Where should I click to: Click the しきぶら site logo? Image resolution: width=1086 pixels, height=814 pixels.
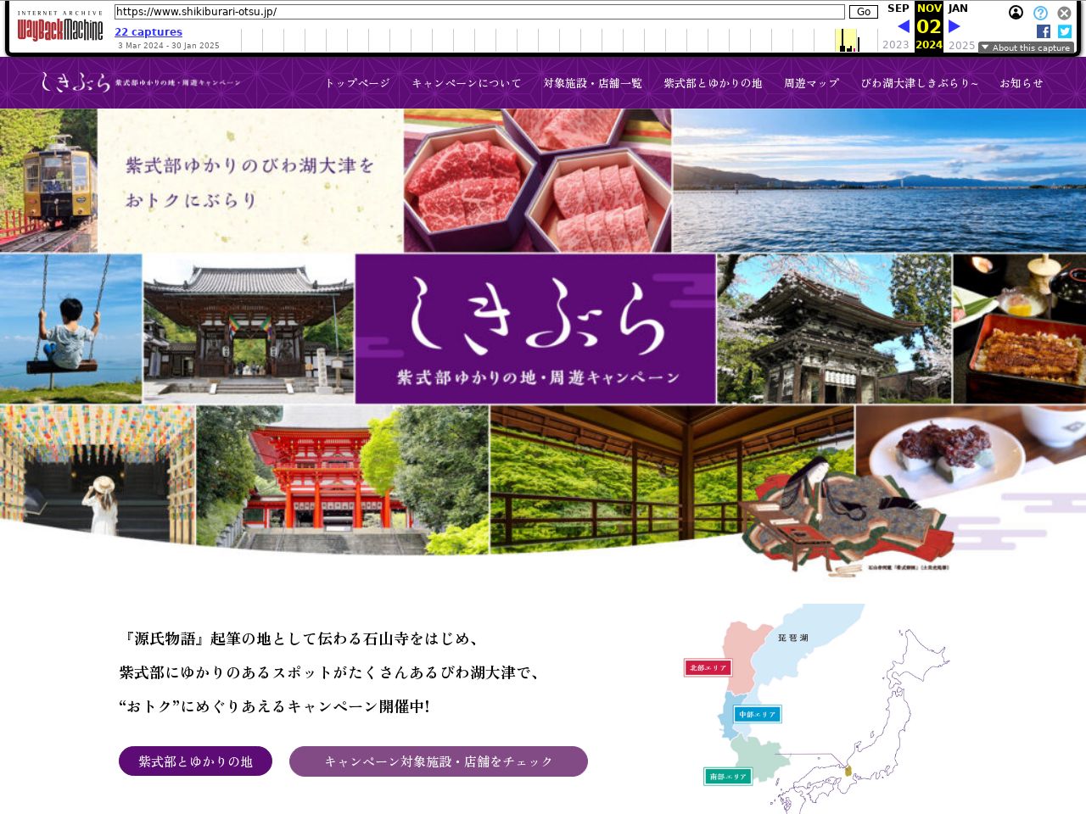click(140, 82)
